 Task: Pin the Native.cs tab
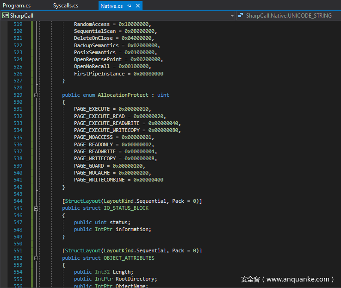point(129,6)
